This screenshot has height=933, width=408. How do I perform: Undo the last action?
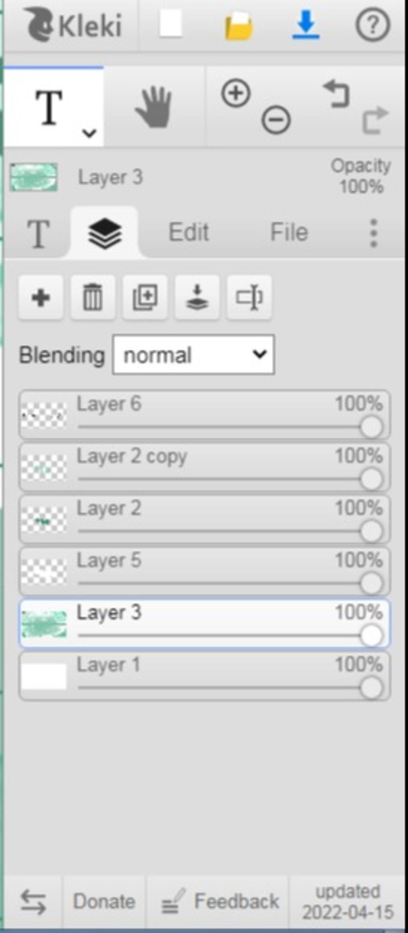coord(337,94)
